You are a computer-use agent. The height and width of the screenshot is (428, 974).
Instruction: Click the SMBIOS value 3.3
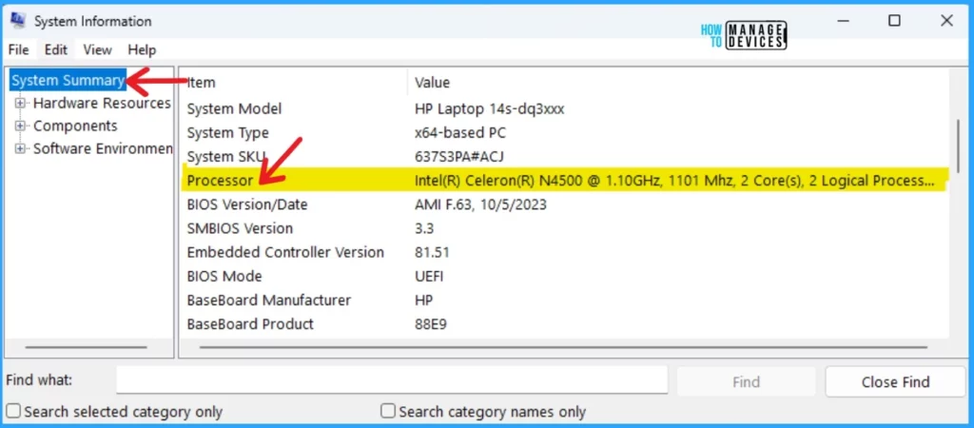pyautogui.click(x=424, y=228)
